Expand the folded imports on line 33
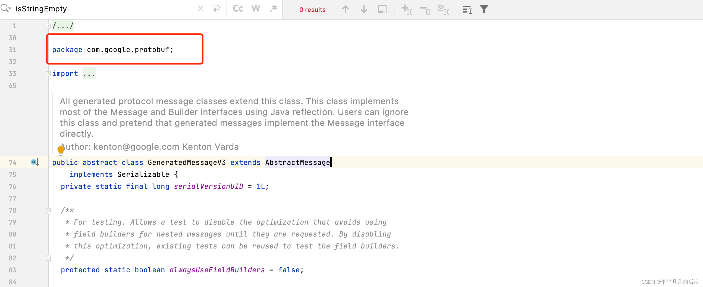The height and width of the screenshot is (287, 703). click(x=48, y=74)
